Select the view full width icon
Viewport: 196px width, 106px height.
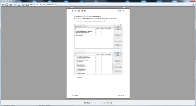tap(23, 5)
